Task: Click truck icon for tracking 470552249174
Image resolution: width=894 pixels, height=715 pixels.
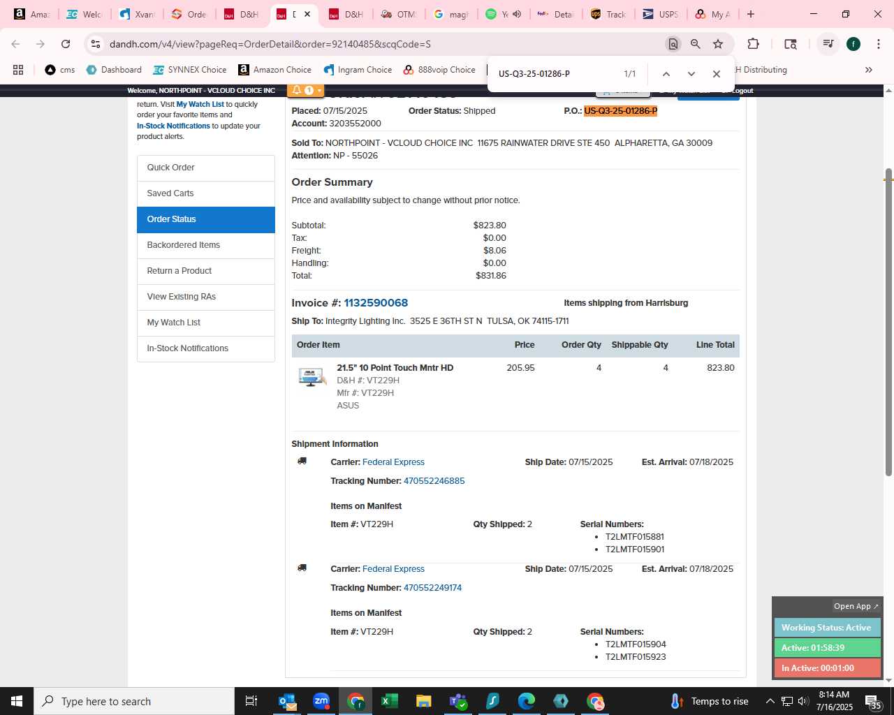Action: (x=302, y=568)
